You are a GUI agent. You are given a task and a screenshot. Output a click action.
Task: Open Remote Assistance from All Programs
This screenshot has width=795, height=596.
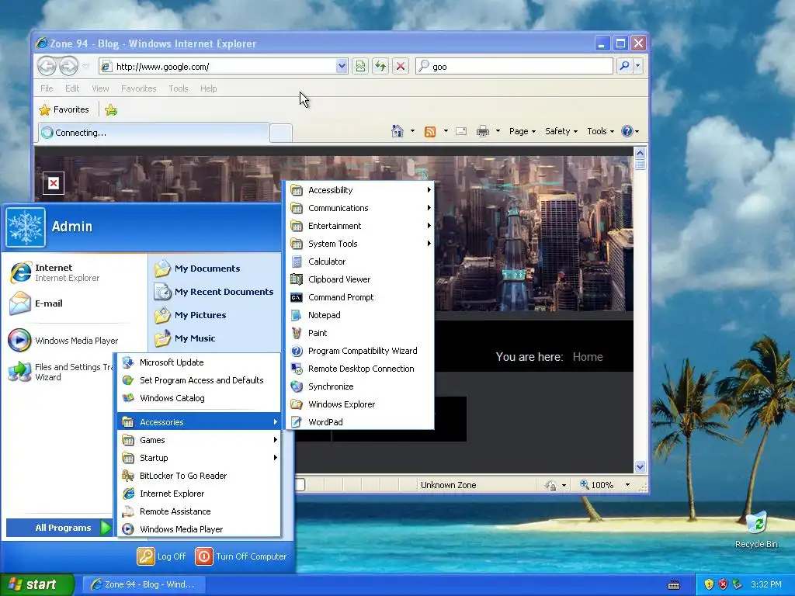point(199,511)
